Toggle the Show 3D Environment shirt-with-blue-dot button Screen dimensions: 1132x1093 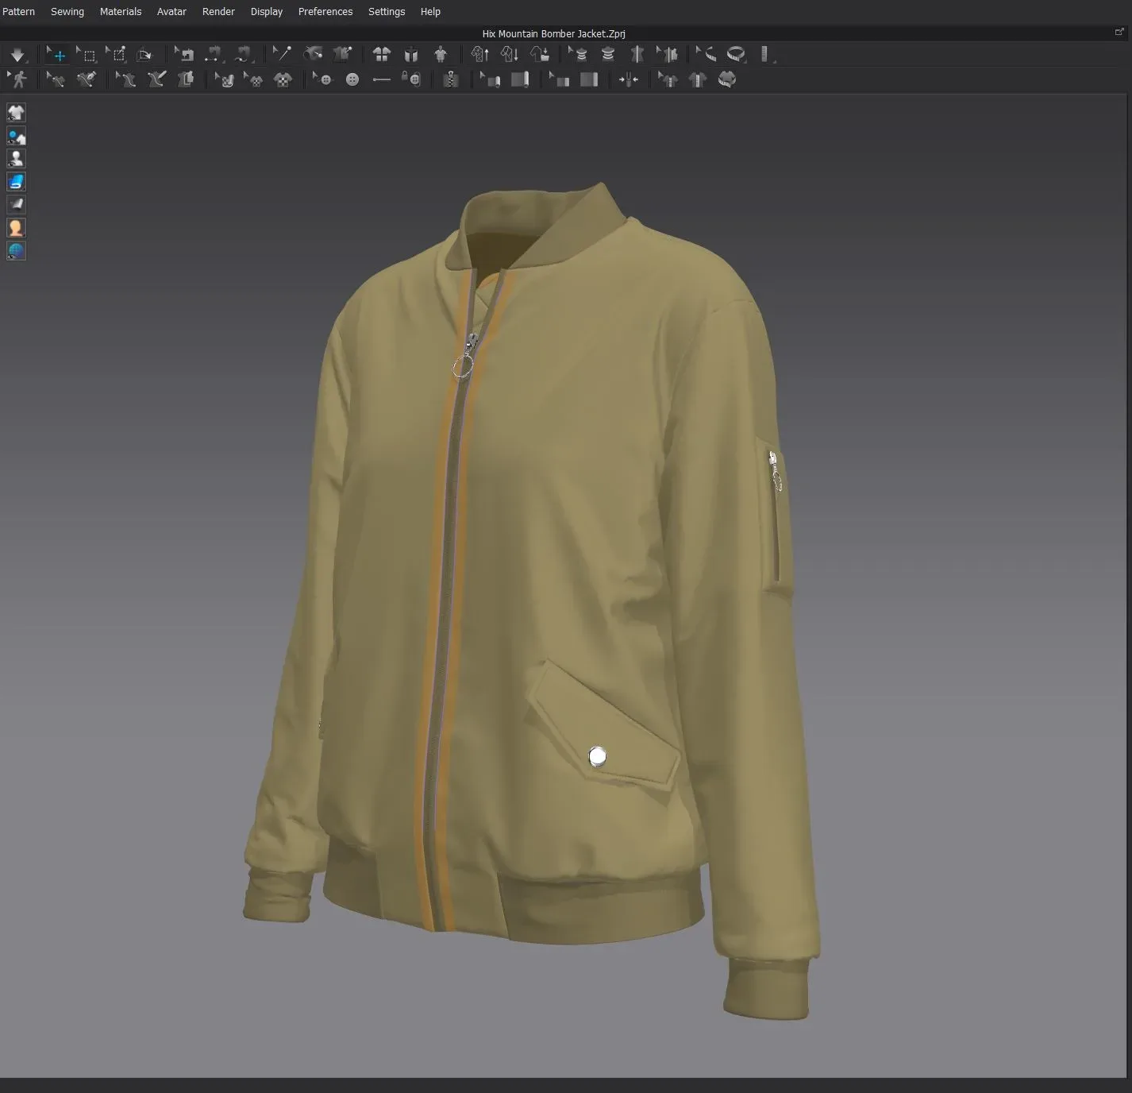(x=16, y=135)
